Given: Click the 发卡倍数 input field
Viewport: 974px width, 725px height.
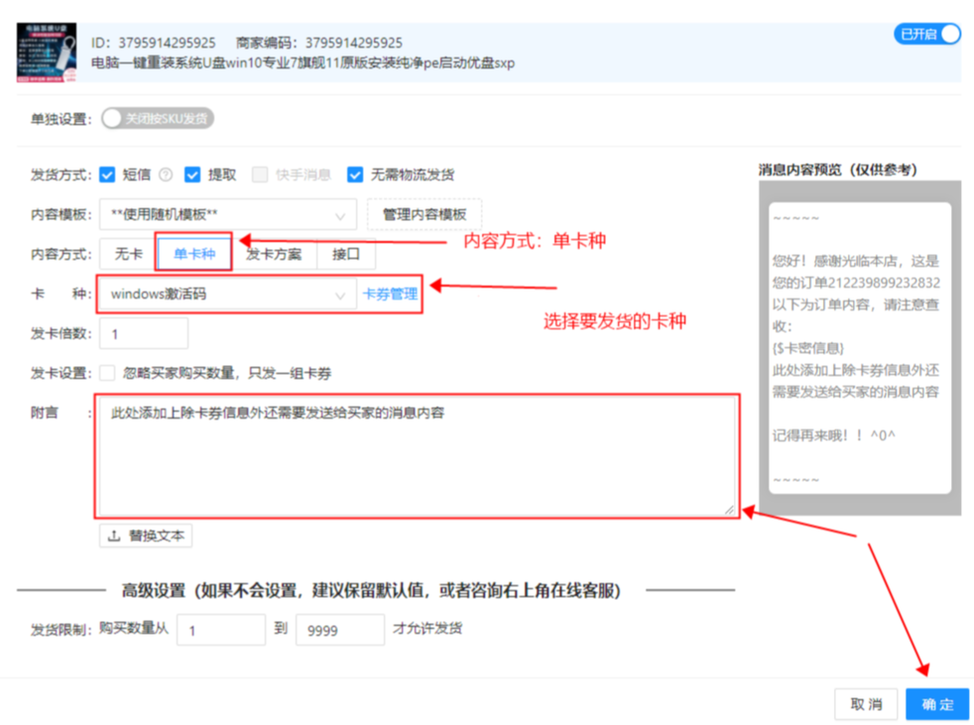Looking at the screenshot, I should (144, 334).
